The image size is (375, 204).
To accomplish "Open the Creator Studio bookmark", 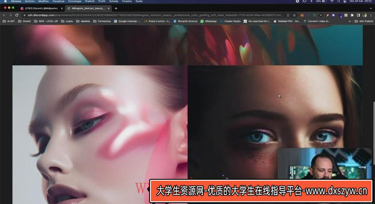I will point(230,21).
